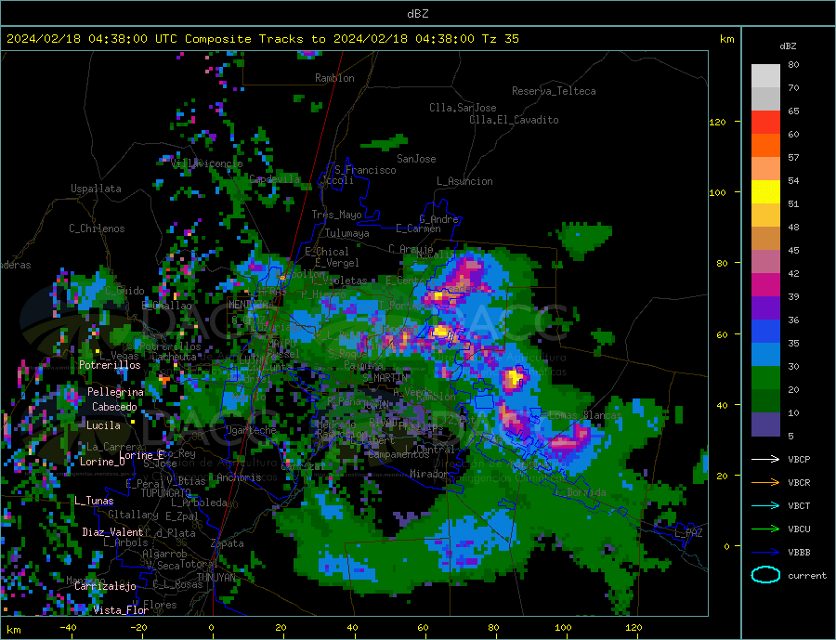Click the Anchoris place label

tap(239, 477)
